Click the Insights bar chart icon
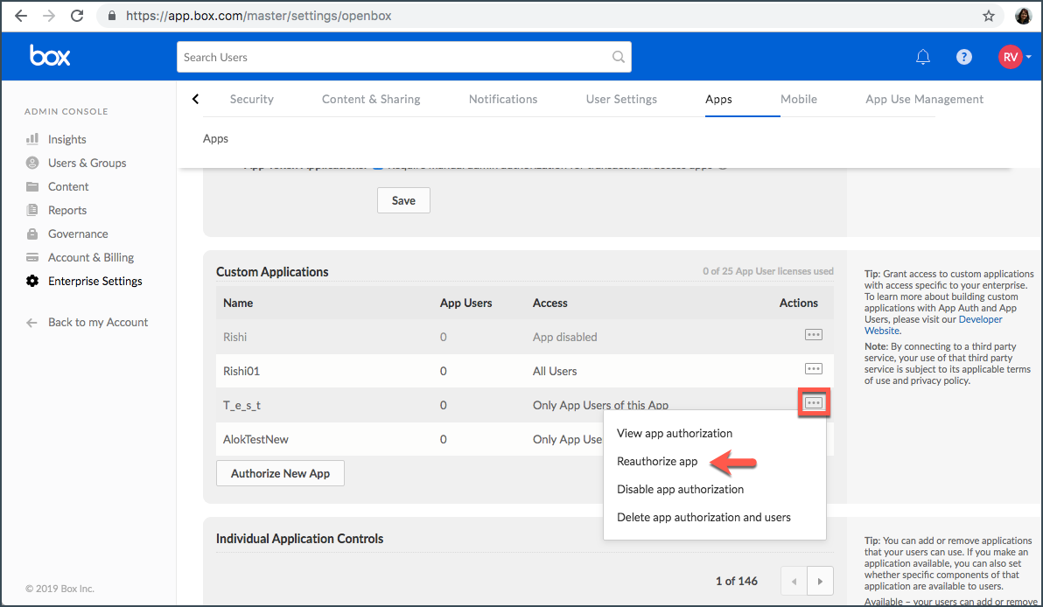Screen dimensions: 1043x607 (31, 139)
